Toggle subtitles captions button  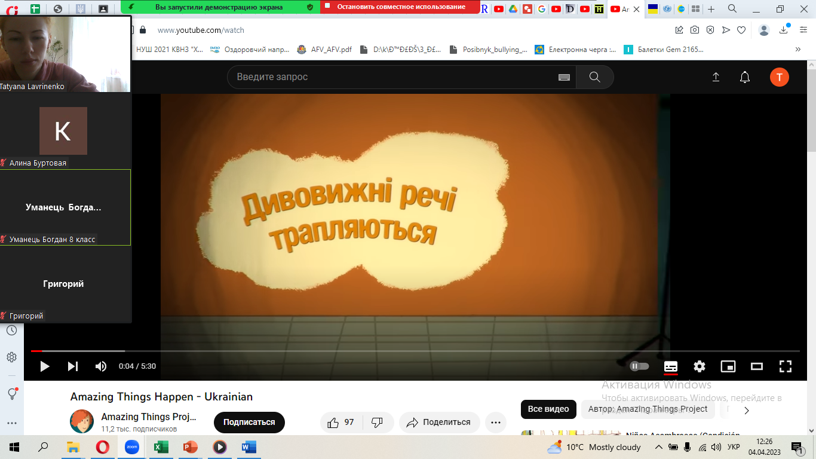[671, 366]
